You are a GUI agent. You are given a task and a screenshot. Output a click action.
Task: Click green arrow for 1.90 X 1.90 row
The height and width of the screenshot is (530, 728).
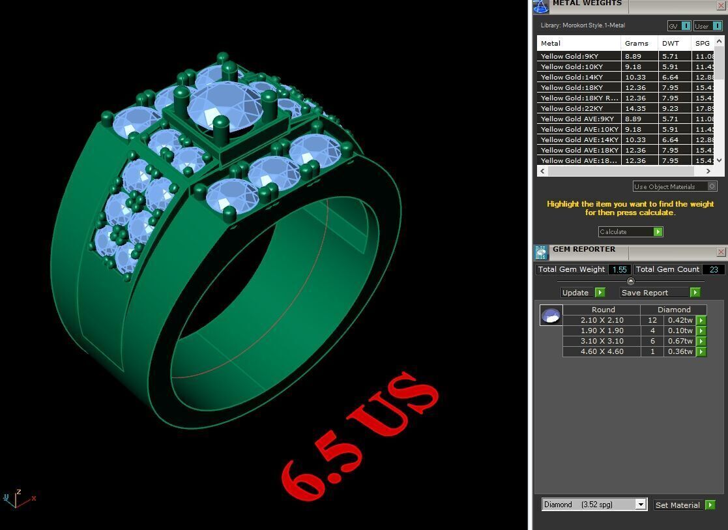[701, 331]
